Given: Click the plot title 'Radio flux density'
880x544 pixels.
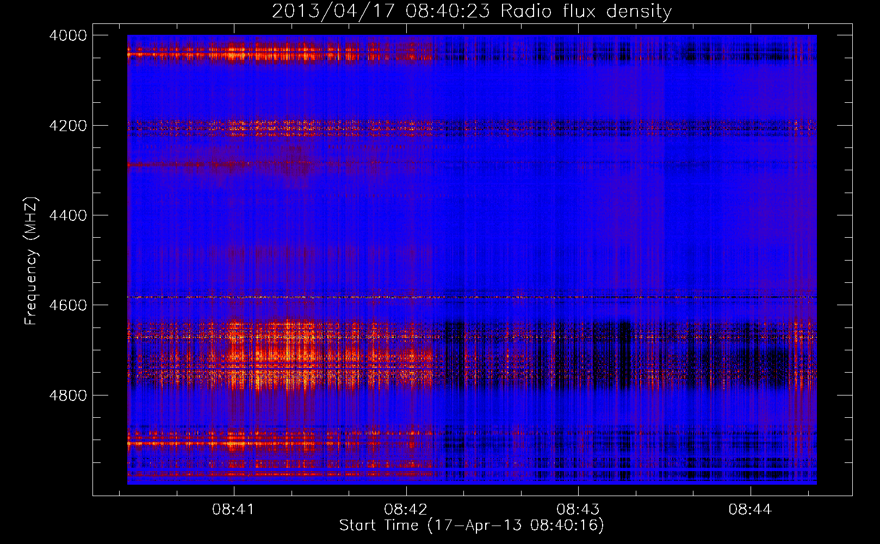Looking at the screenshot, I should pos(586,11).
